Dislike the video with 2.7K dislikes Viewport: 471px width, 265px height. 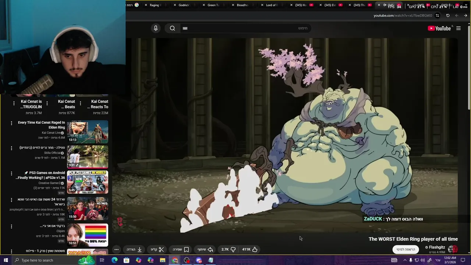click(x=229, y=250)
